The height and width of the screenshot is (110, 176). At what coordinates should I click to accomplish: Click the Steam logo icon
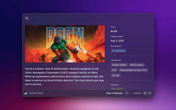point(26,93)
